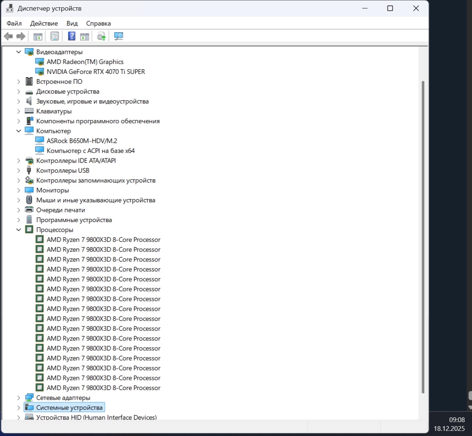This screenshot has height=436, width=472.
Task: Click the Процессоры category chip icon
Action: click(x=29, y=230)
